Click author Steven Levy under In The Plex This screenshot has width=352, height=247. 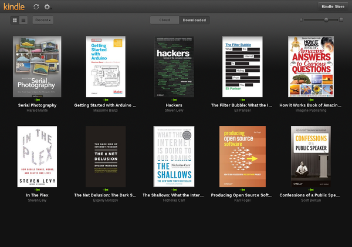(37, 200)
